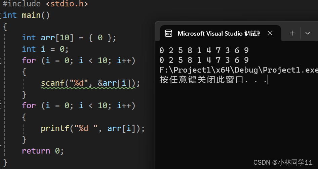Click the first console output line of numbers

pyautogui.click(x=204, y=50)
